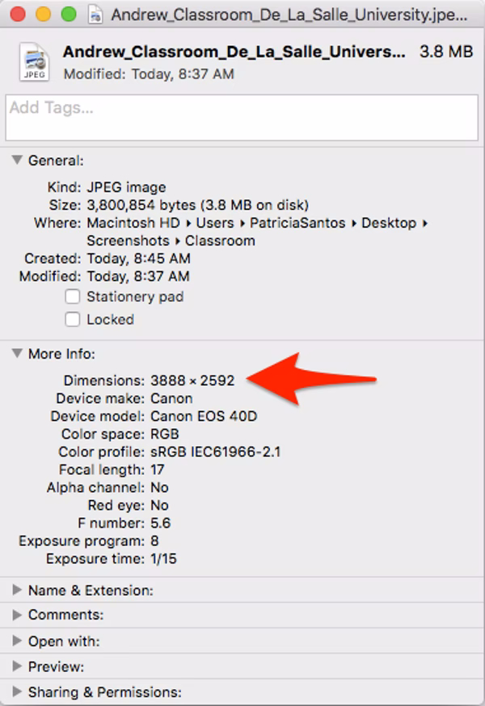This screenshot has width=485, height=706.
Task: Click the bold file name in the header
Action: point(234,52)
